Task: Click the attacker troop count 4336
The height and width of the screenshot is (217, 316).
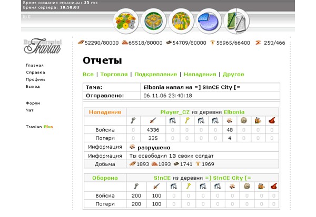Action: [153, 130]
